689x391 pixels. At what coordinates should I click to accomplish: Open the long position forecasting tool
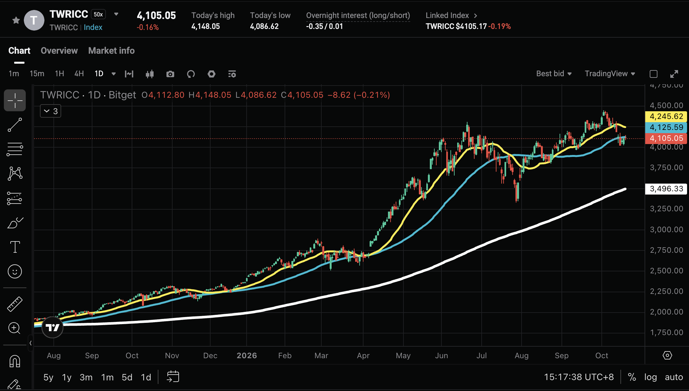(15, 198)
